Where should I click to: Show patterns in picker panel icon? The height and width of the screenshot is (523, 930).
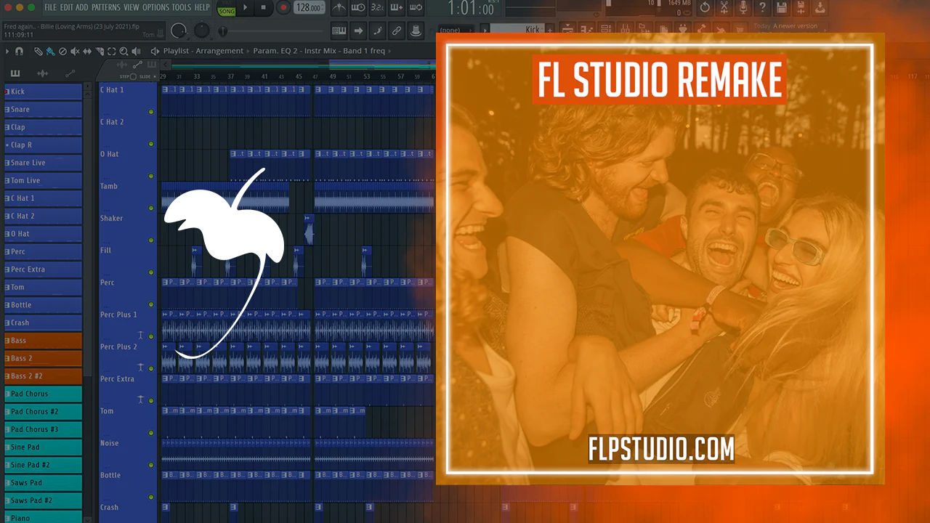pos(15,73)
